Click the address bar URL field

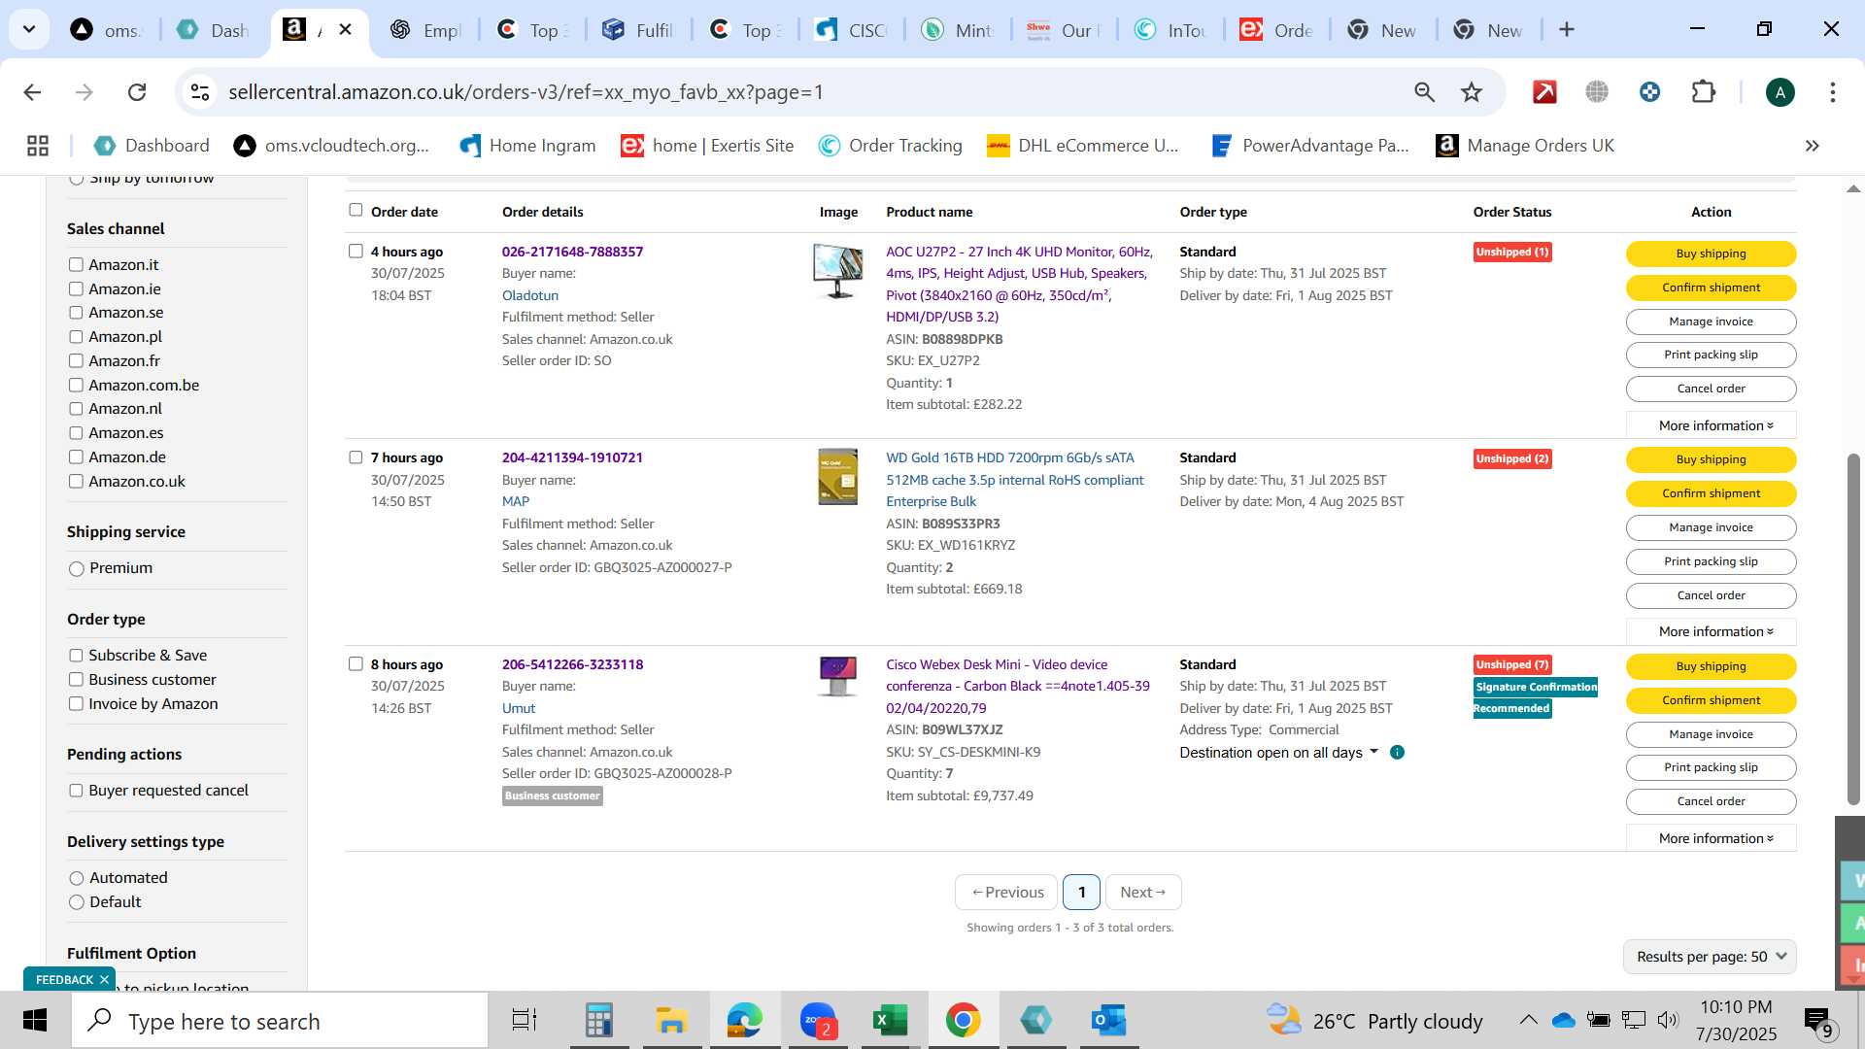(806, 92)
